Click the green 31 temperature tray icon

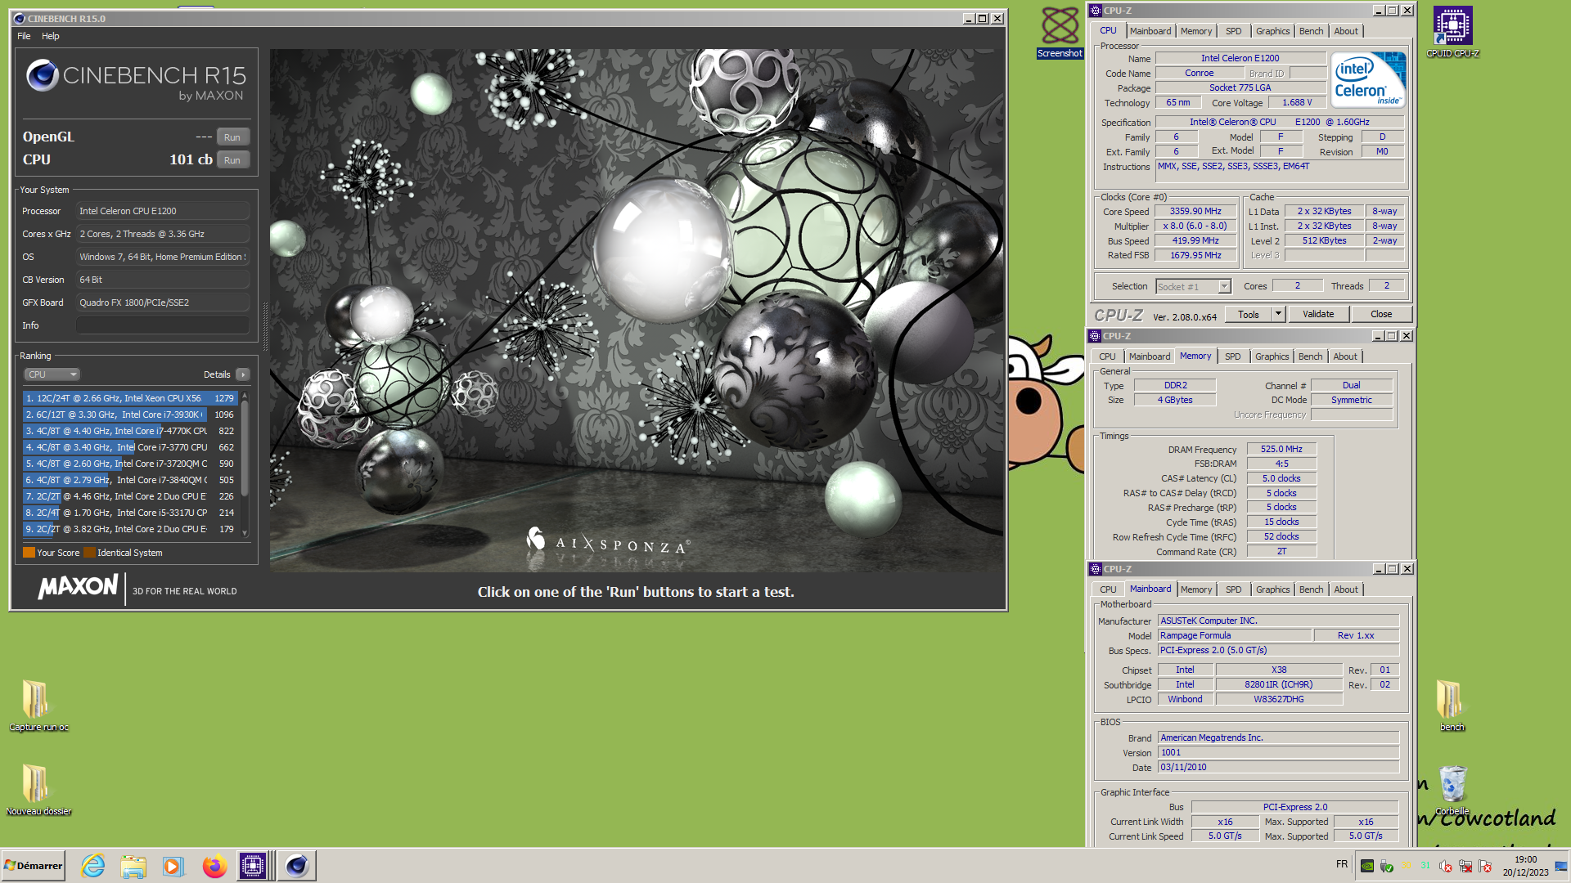1425,865
